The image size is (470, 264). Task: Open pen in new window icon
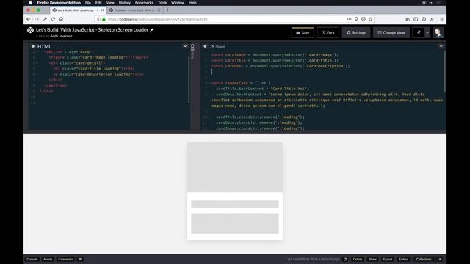click(x=345, y=259)
